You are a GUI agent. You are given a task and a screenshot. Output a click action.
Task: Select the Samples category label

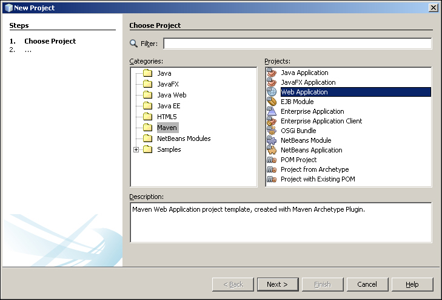tap(169, 149)
